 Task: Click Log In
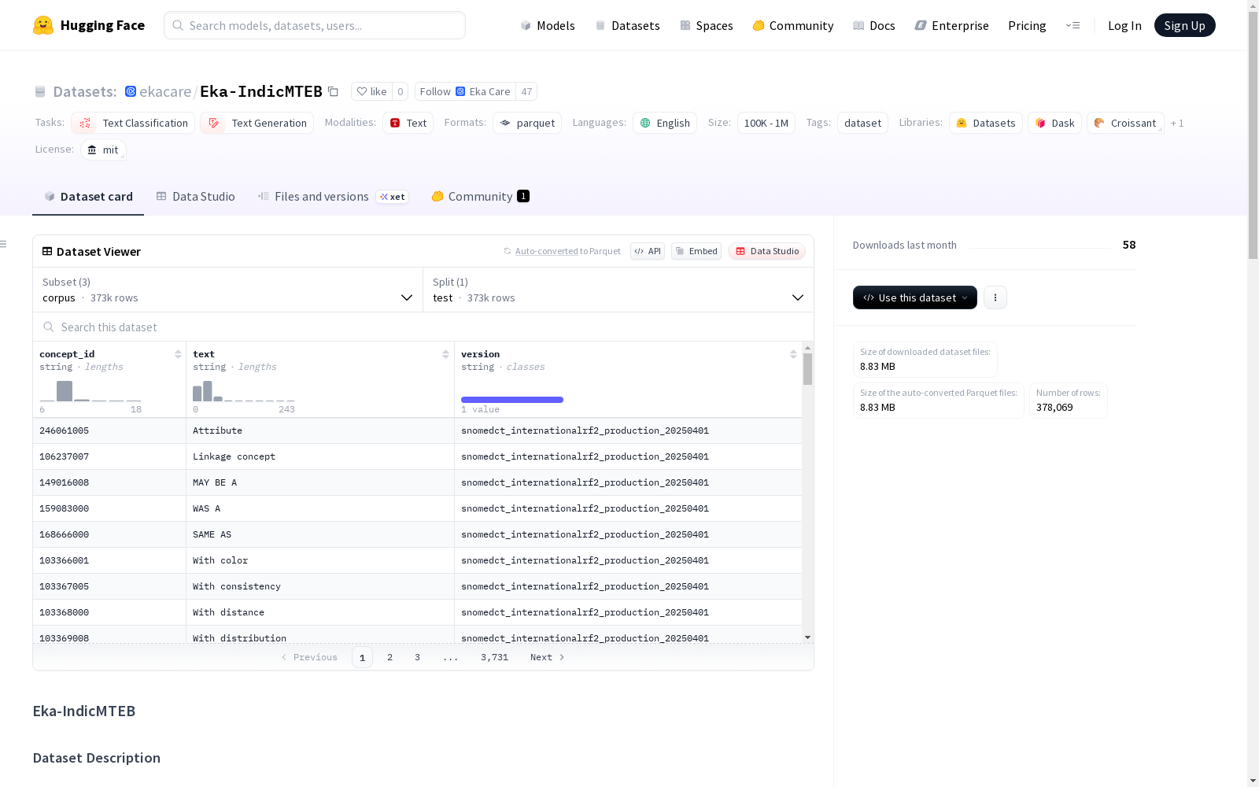point(1124,25)
